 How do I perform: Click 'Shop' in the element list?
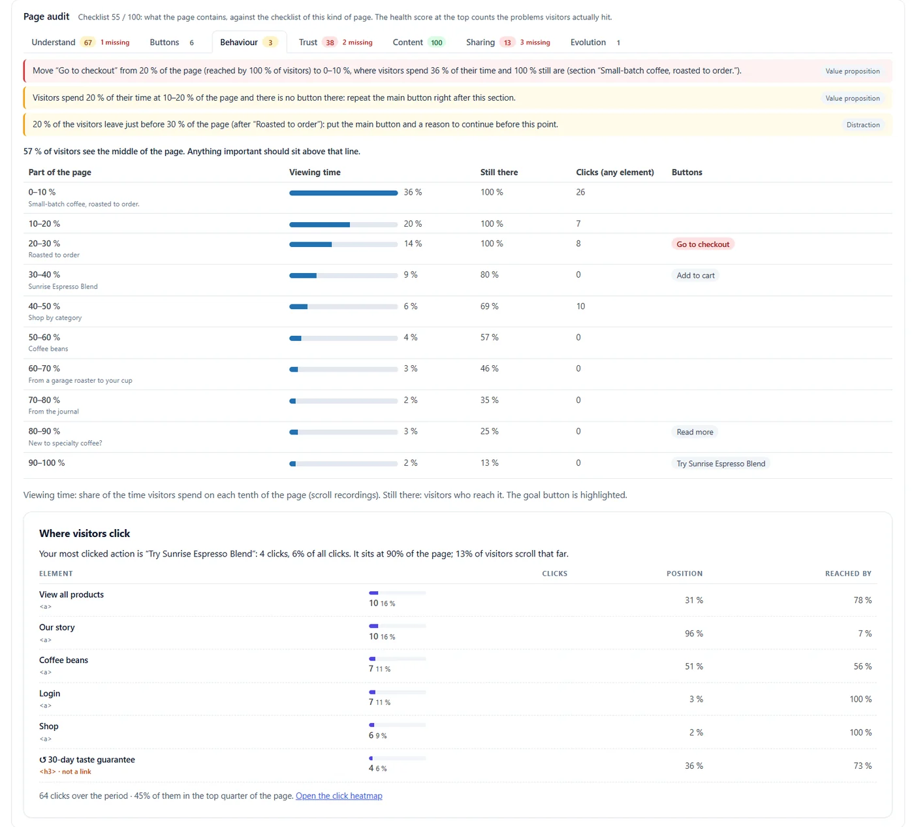(49, 726)
